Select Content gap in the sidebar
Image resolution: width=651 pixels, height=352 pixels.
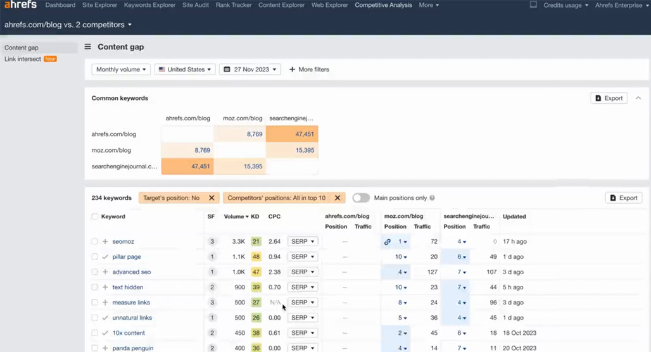click(x=39, y=47)
